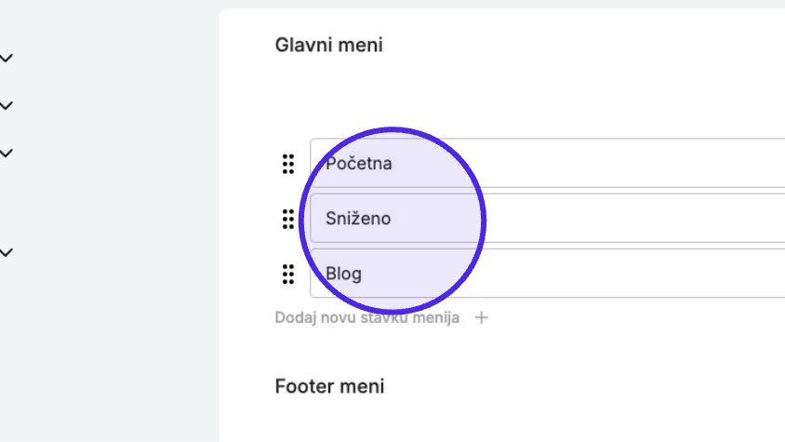Click the Glavni meni heading
785x442 pixels.
[x=329, y=45]
